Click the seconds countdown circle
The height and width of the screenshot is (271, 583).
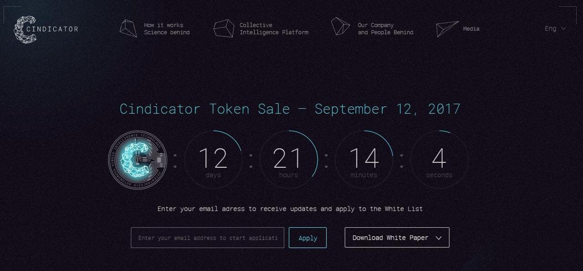tap(439, 160)
